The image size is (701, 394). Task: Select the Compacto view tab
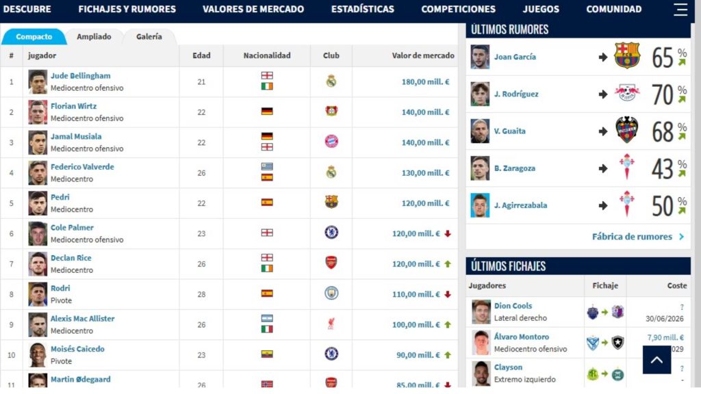(34, 37)
